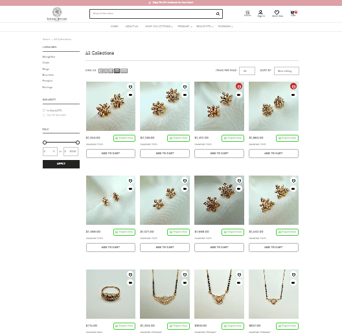The width and height of the screenshot is (342, 333).
Task: Click WhatsApp icon in first product's Enquire Now
Action: point(117,138)
